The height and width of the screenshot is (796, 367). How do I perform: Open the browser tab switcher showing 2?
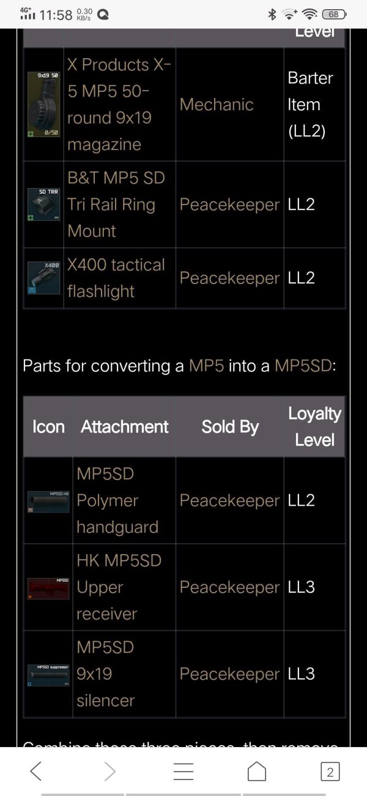(330, 772)
